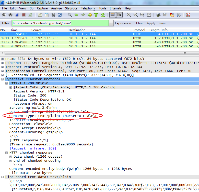This screenshot has width=199, height=192.
Task: Edit display filters icon
Action: [x=165, y=15]
